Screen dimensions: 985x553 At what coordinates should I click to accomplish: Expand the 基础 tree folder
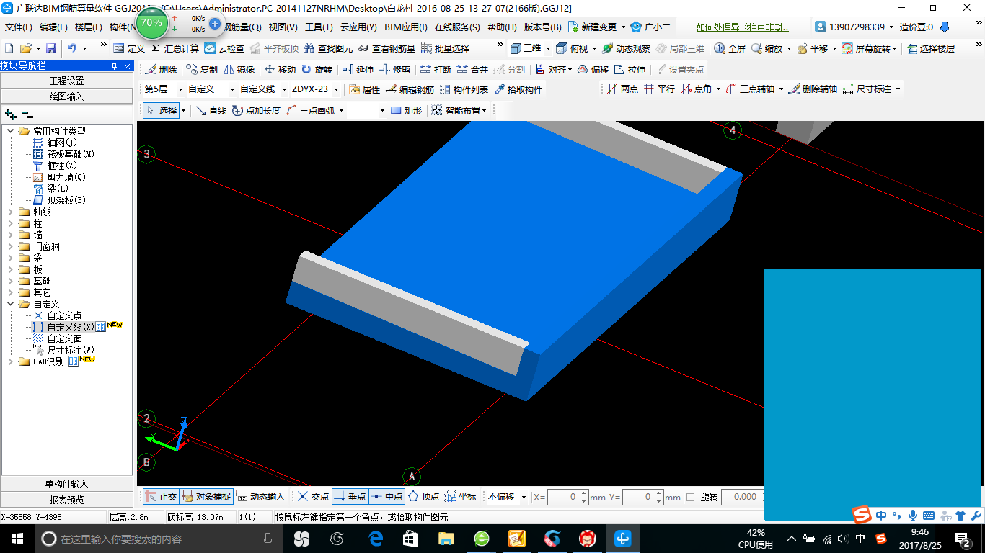(x=11, y=281)
